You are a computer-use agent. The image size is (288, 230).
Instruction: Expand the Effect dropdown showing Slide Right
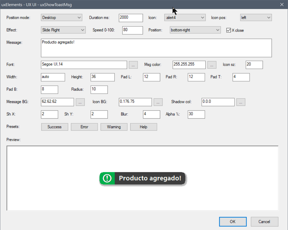pyautogui.click(x=63, y=30)
